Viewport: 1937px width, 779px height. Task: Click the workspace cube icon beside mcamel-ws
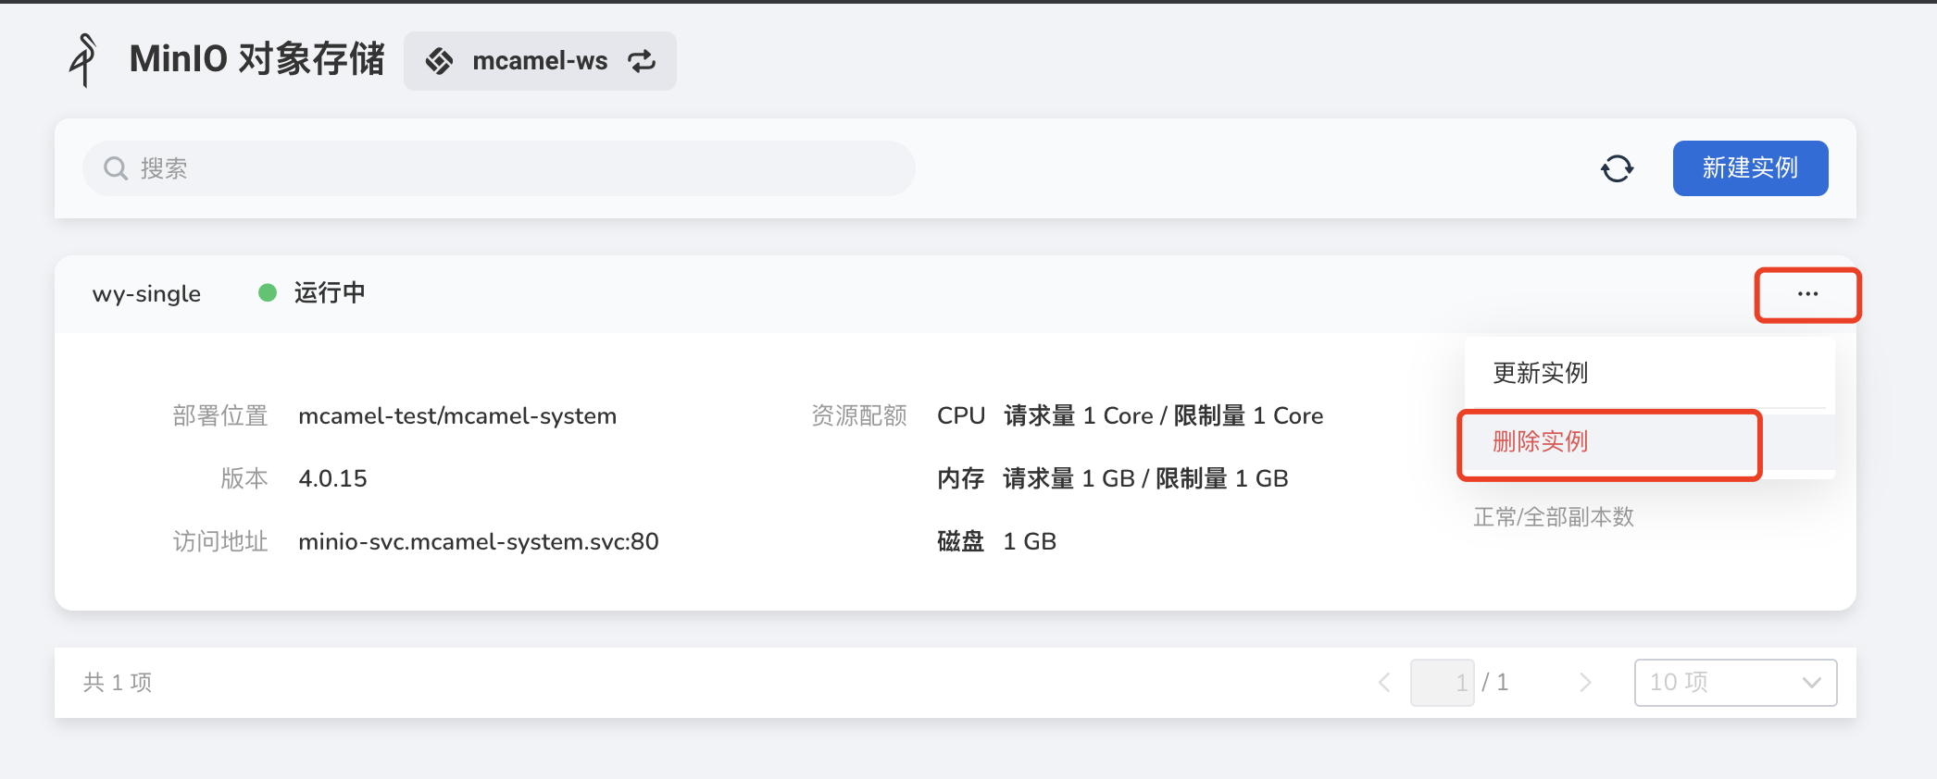point(439,61)
